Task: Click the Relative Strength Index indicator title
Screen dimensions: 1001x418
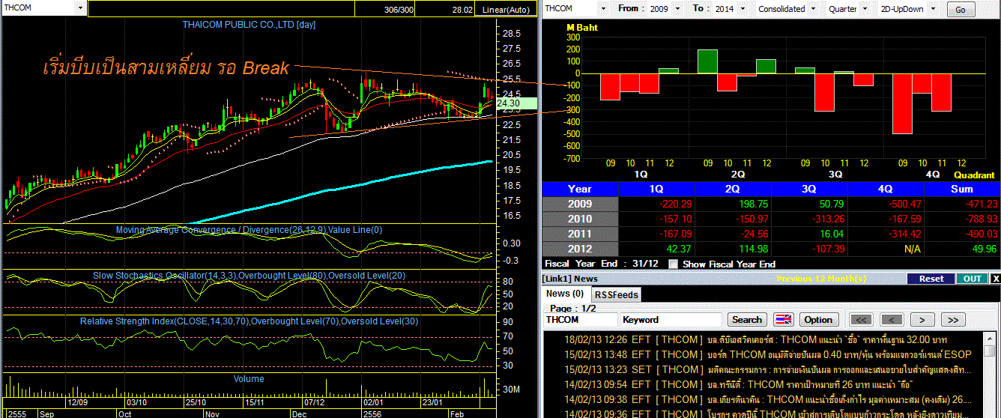Action: pyautogui.click(x=249, y=321)
